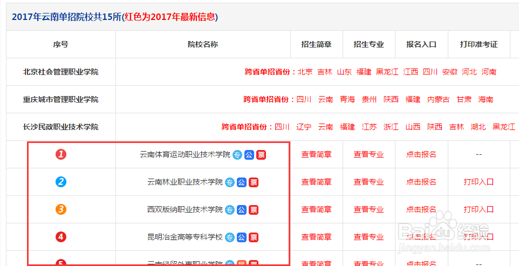This screenshot has height=266, width=519.
Task: View 查看专业 for 云南林业职业技术学院
Action: (368, 182)
